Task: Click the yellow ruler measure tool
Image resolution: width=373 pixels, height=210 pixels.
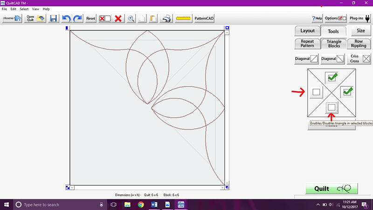Action: click(184, 19)
